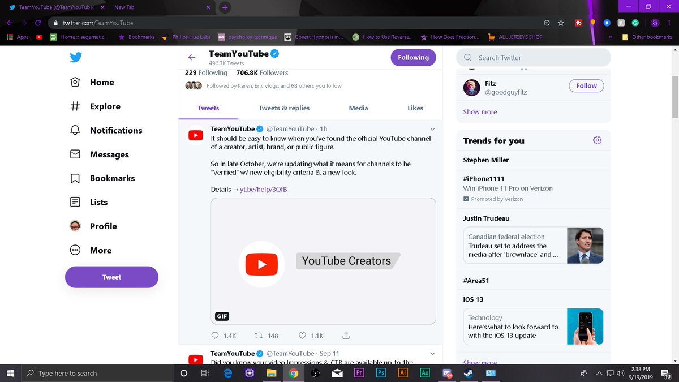
Task: Expand hidden bookmarks with double chevron
Action: [x=611, y=37]
